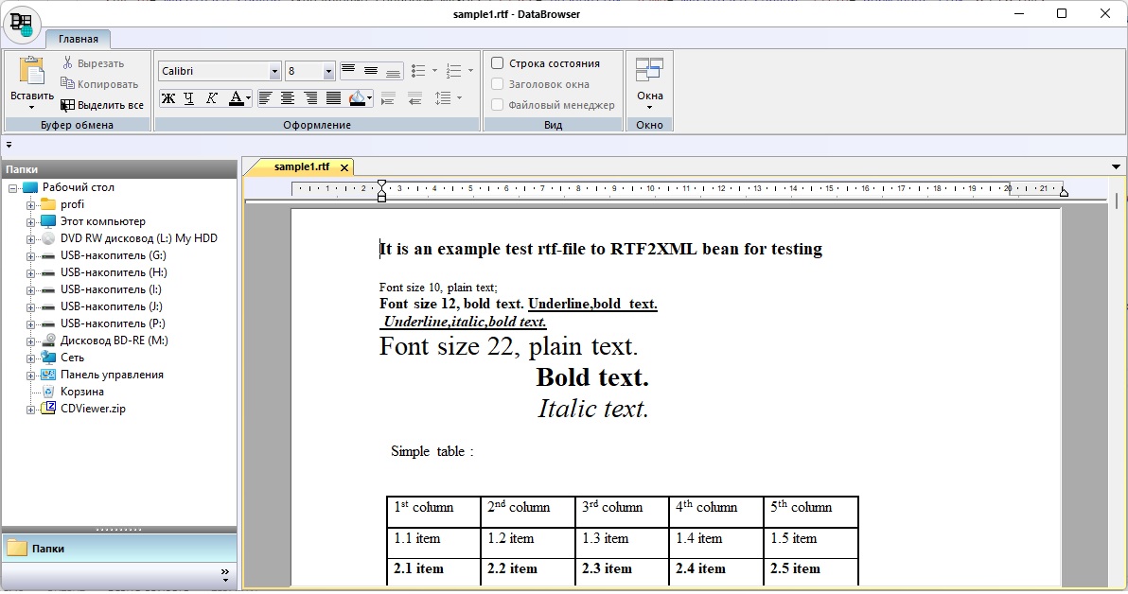Switch to the Главная ribbon tab
The height and width of the screenshot is (594, 1128).
pyautogui.click(x=78, y=39)
